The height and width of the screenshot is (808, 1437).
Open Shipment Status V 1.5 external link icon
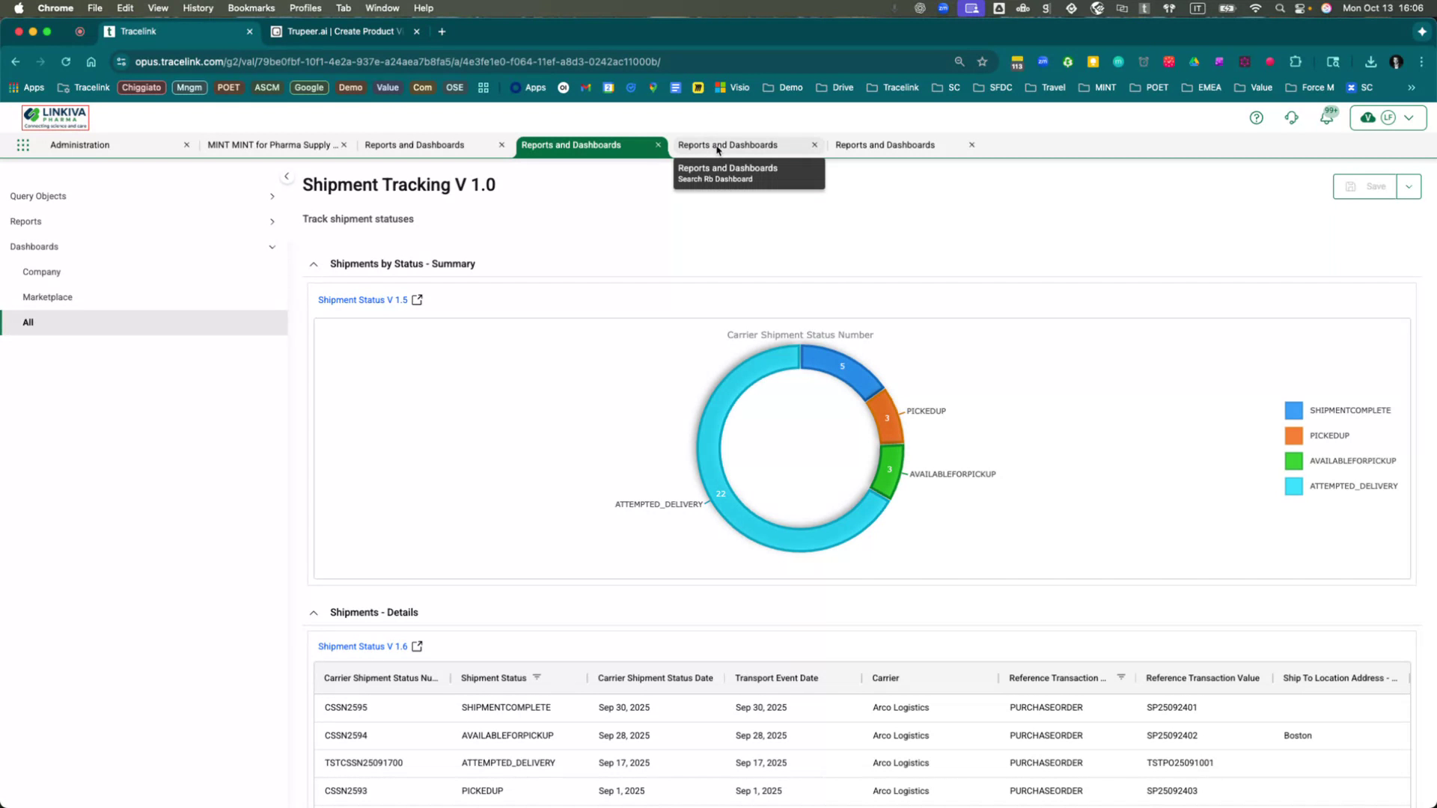pos(417,300)
